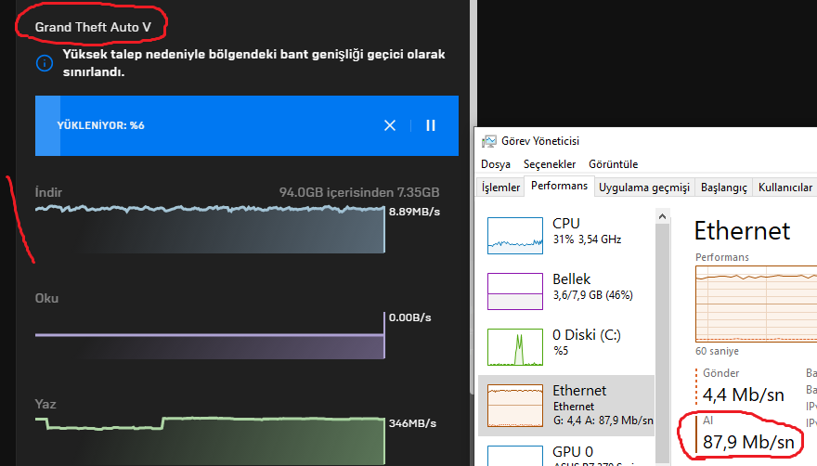
Task: Click the sidebar scroll up arrow
Action: click(x=662, y=216)
